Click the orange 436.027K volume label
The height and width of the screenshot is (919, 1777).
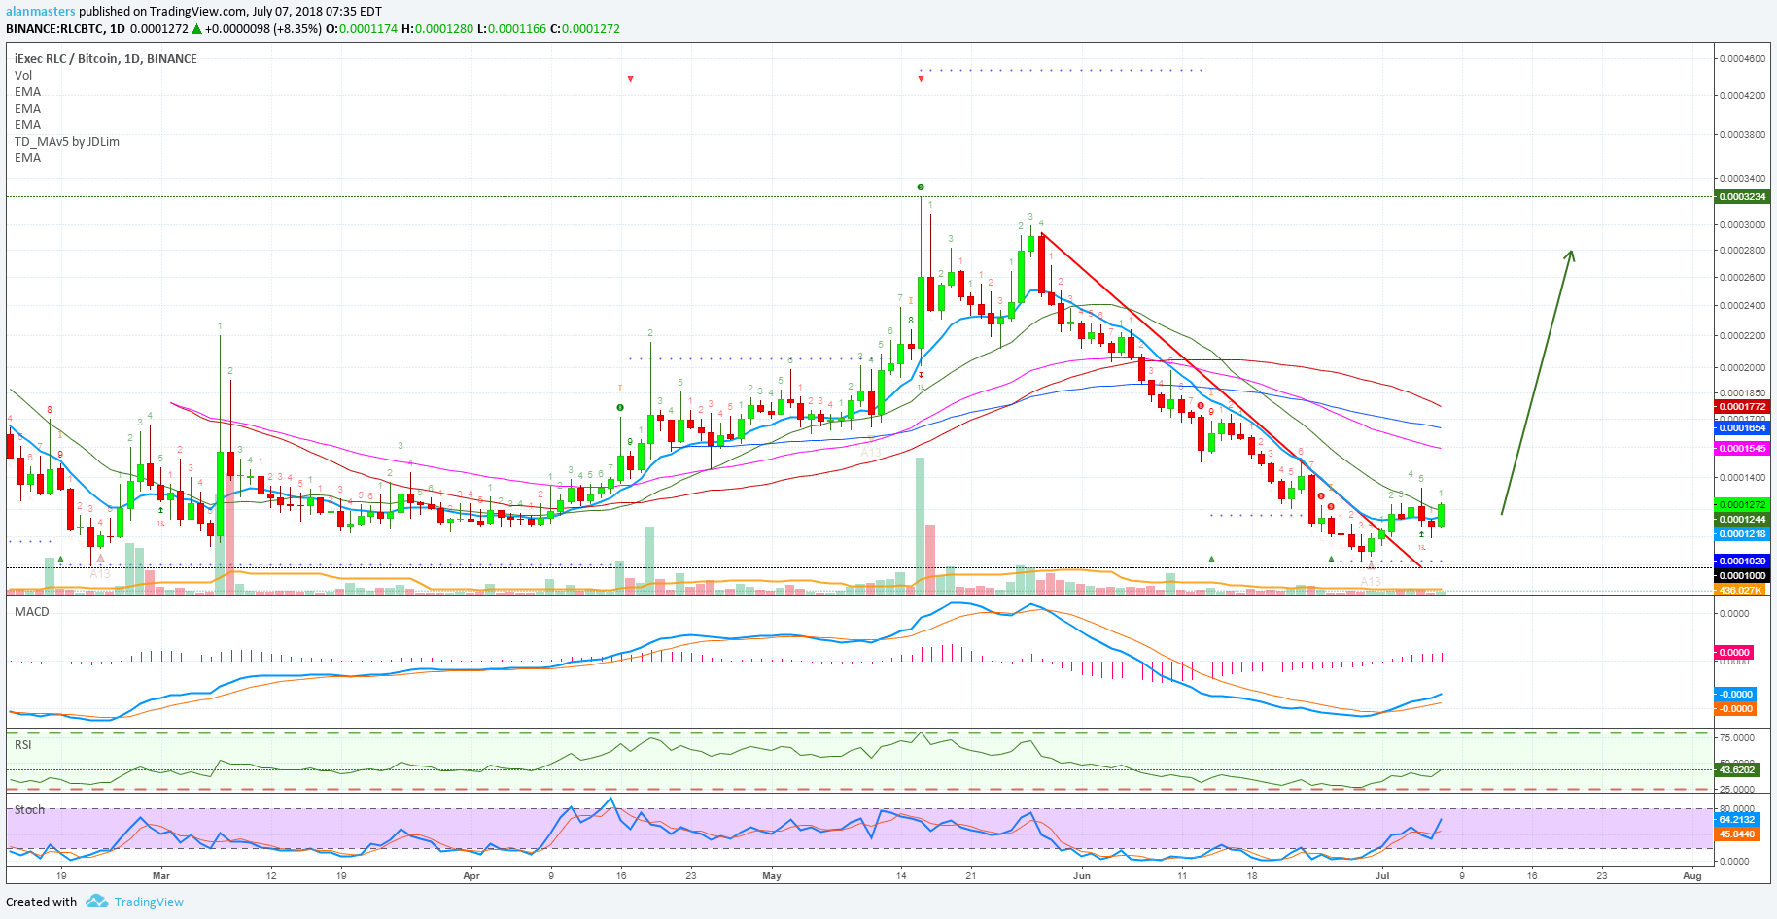1742,590
